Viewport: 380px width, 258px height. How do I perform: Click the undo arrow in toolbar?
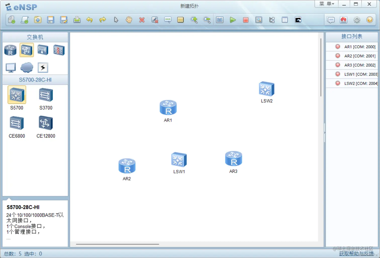click(x=89, y=20)
